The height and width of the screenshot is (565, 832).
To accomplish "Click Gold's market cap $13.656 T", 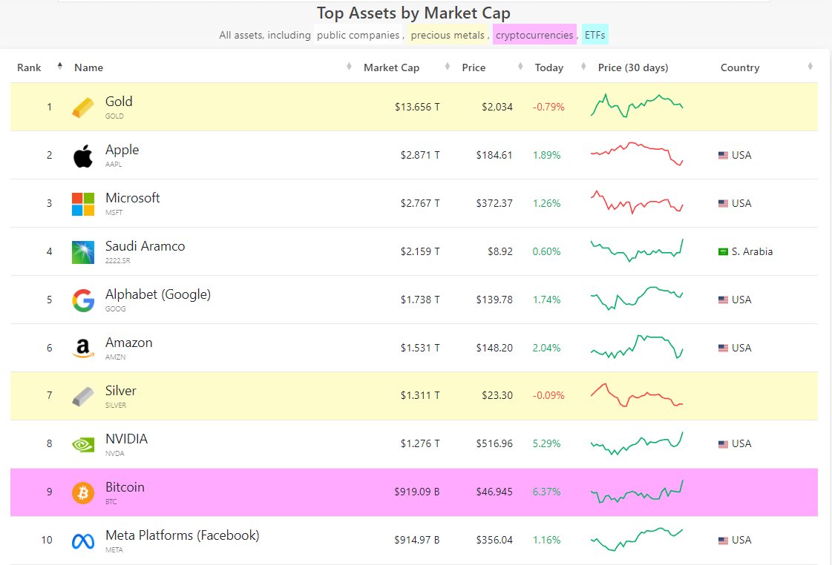I will [x=417, y=107].
